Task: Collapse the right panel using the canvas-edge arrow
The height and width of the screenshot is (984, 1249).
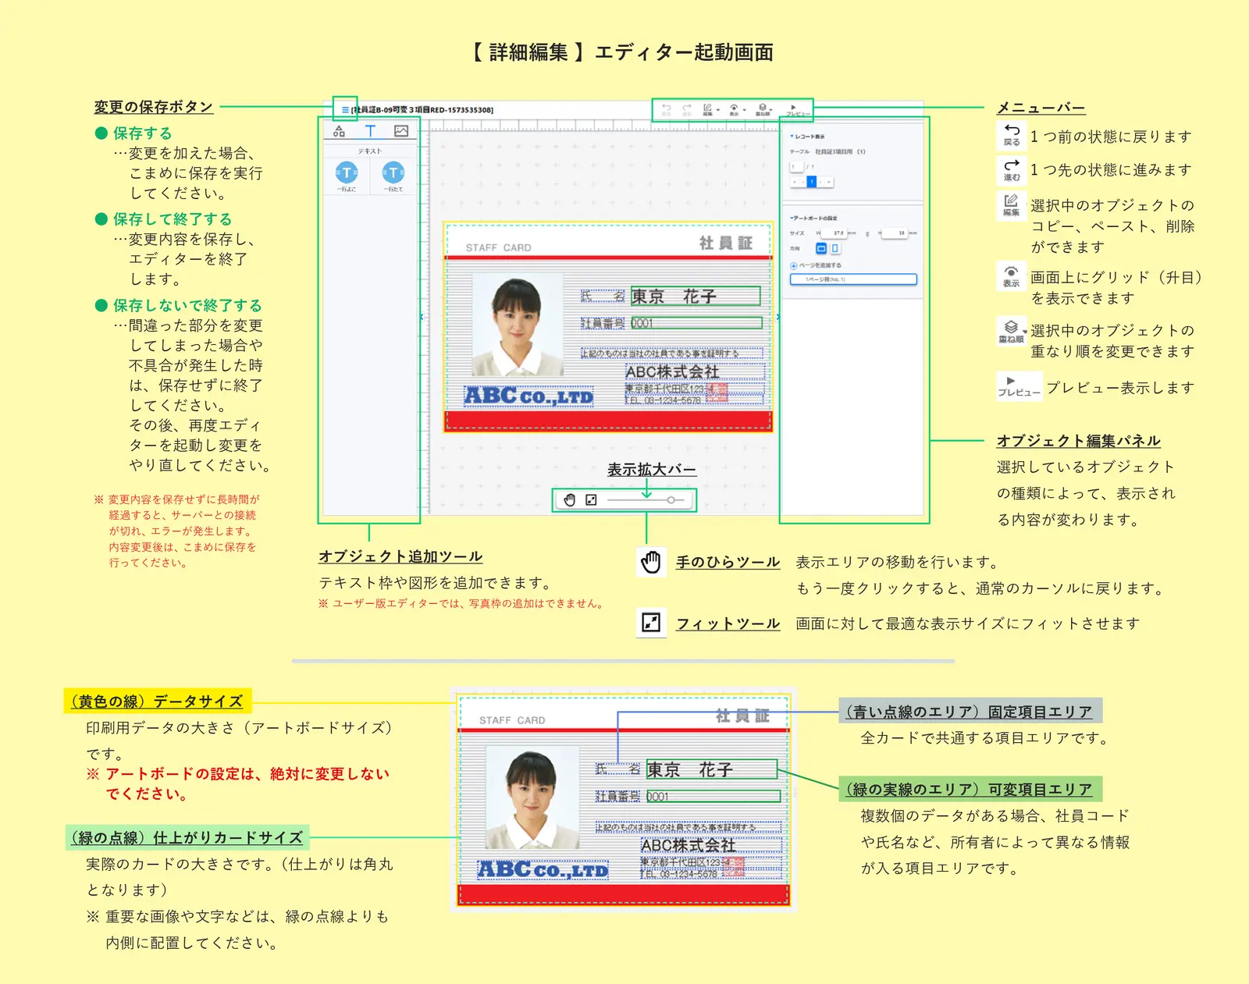Action: point(778,317)
